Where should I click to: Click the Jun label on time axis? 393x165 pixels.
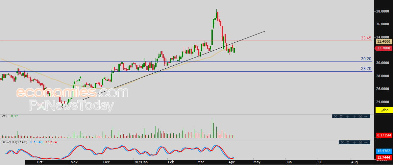pos(289,162)
